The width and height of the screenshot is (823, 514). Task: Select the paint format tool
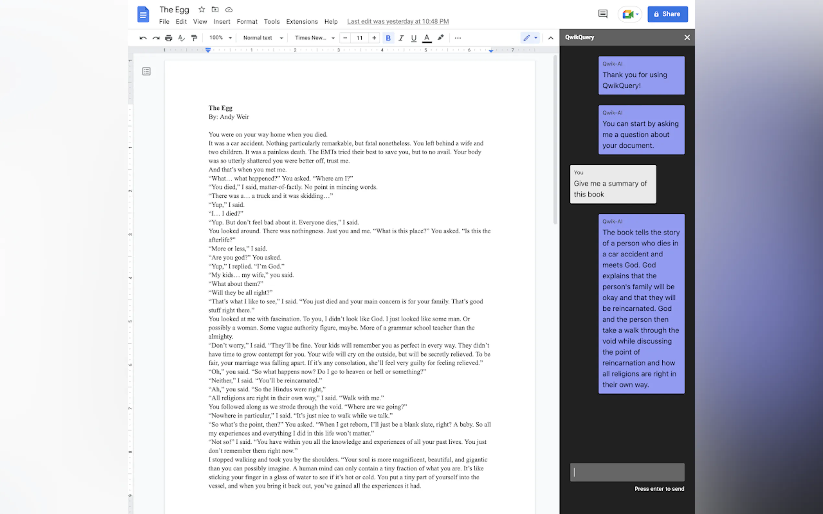click(x=194, y=38)
